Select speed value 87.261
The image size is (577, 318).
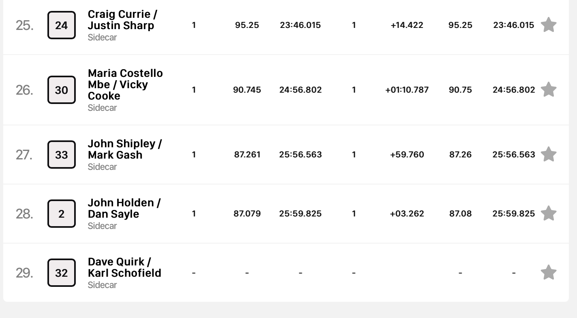click(x=247, y=155)
